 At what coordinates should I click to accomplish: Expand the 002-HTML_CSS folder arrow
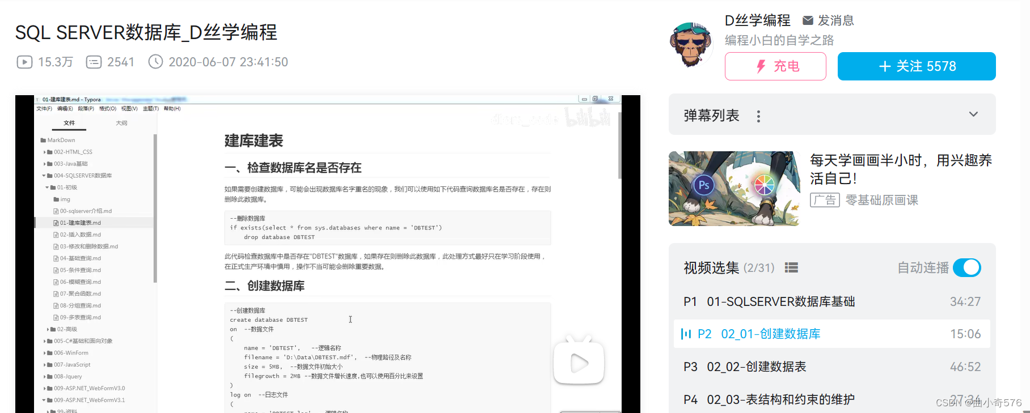[x=45, y=152]
